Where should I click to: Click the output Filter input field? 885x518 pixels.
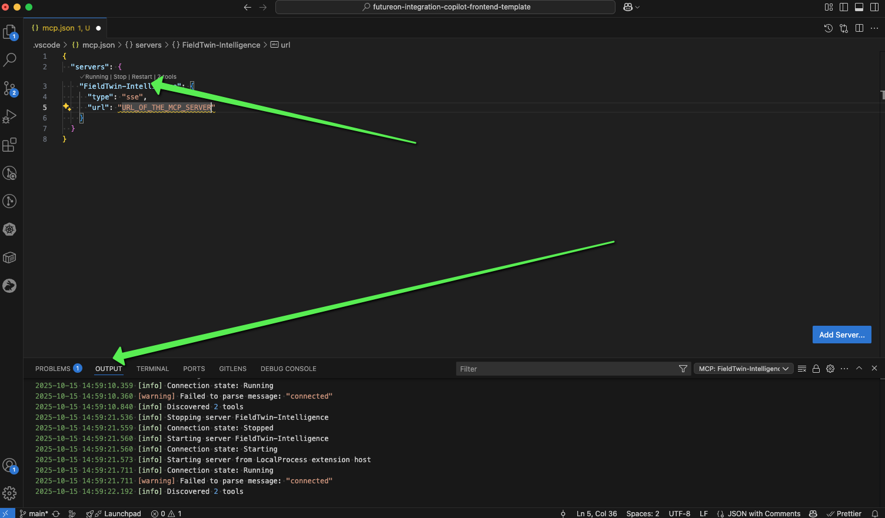pos(567,369)
